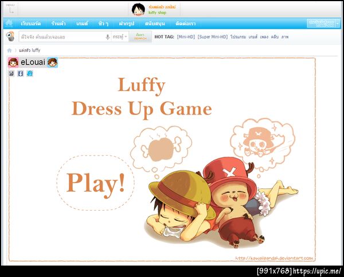The image size is (344, 277).
Task: Click the bird mascot icon beside the search box
Action: 10,37
